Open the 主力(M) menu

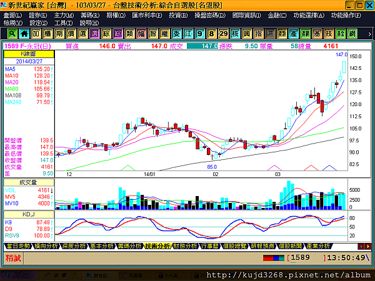coord(64,15)
